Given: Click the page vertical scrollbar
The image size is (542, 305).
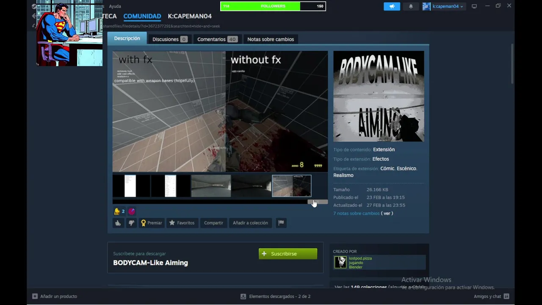Looking at the screenshot, I should point(512,64).
